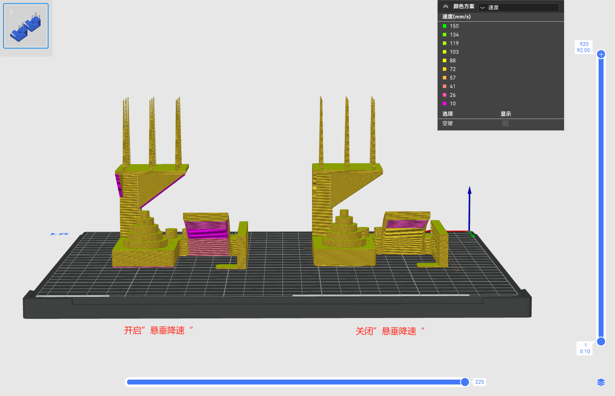
Task: Click the layers stack icon in the bottom-right corner
Action: point(601,382)
